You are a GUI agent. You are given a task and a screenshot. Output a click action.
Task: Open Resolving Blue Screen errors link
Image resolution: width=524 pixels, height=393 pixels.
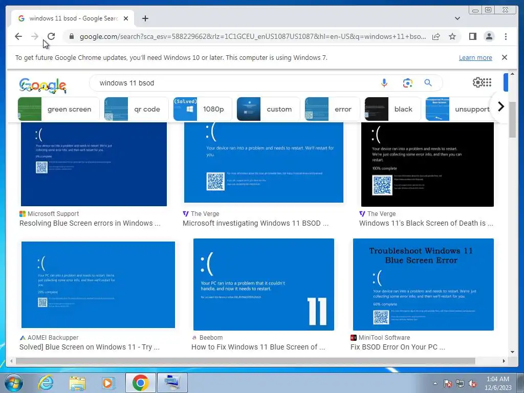[x=90, y=223]
